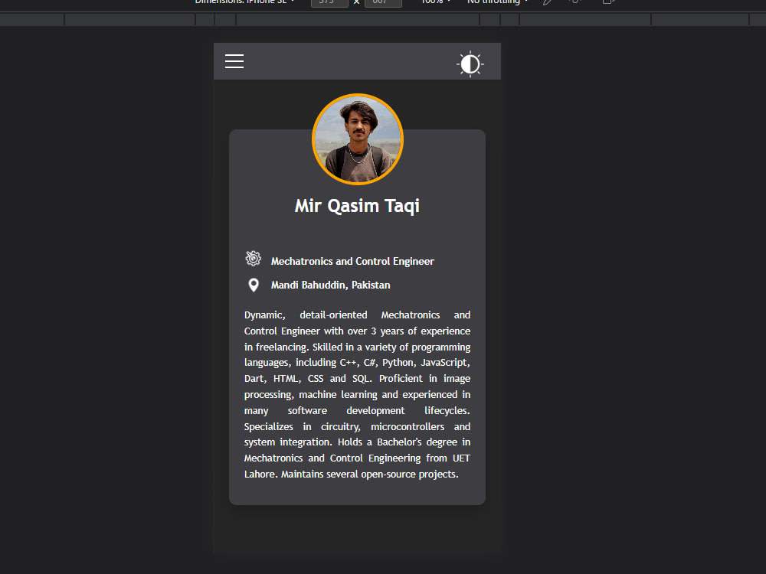Toggle the site's light/dark theme icon
The width and height of the screenshot is (766, 574).
click(470, 64)
